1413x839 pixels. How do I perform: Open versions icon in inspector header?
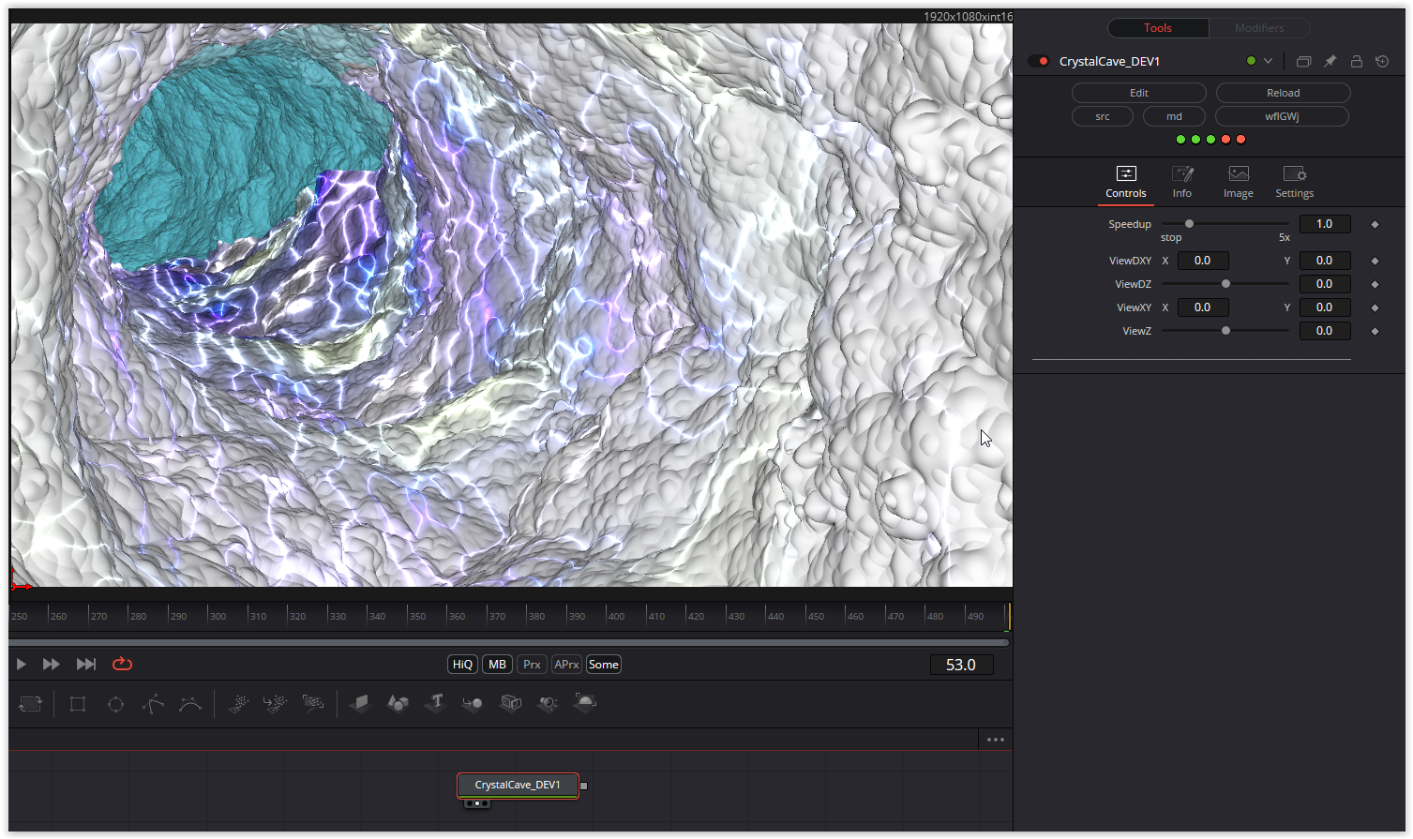[1303, 61]
